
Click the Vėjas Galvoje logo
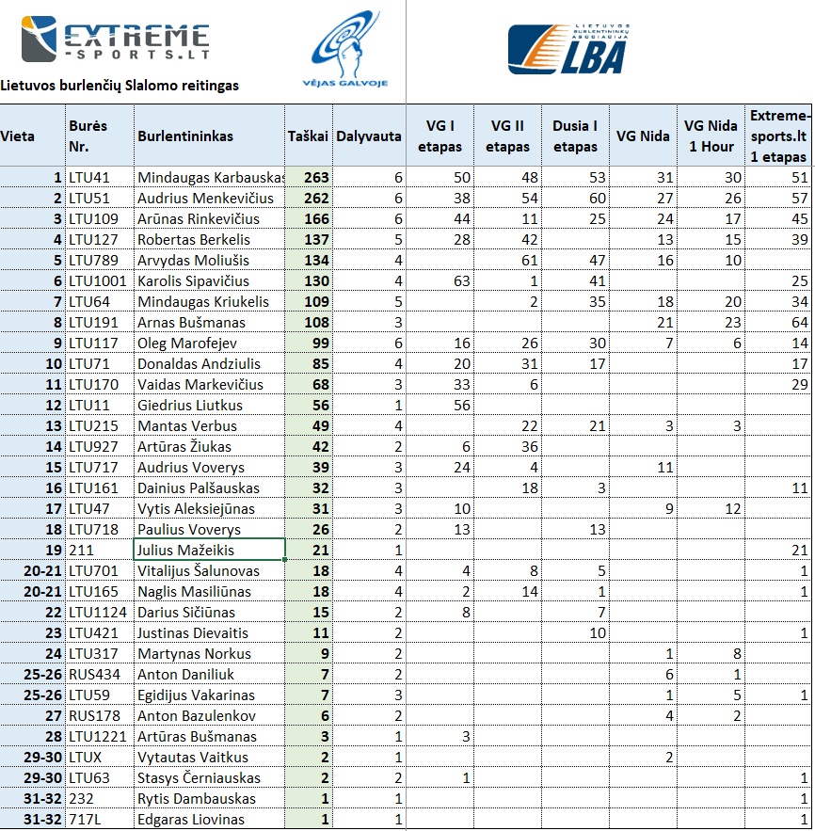(345, 49)
